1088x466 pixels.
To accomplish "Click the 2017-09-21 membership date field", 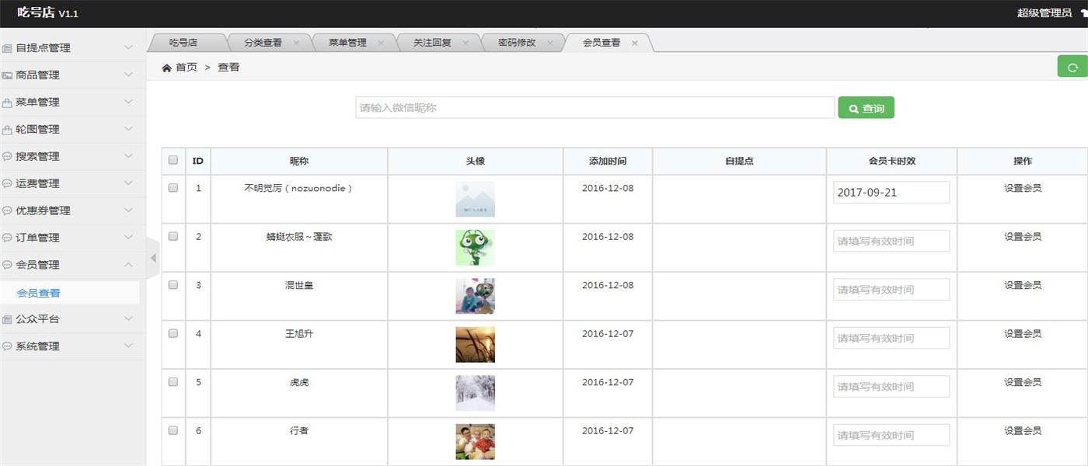I will coord(891,193).
